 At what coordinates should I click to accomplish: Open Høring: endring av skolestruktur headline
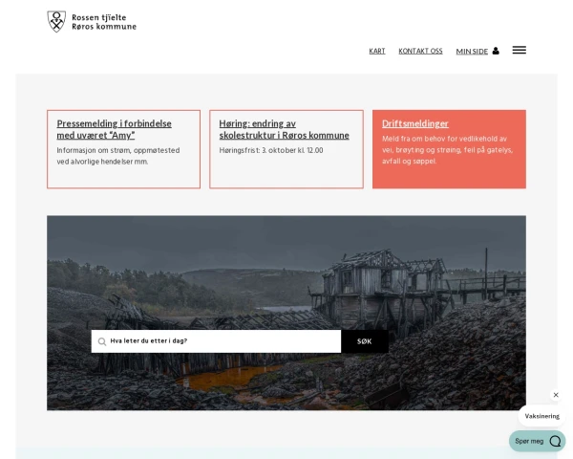click(284, 129)
